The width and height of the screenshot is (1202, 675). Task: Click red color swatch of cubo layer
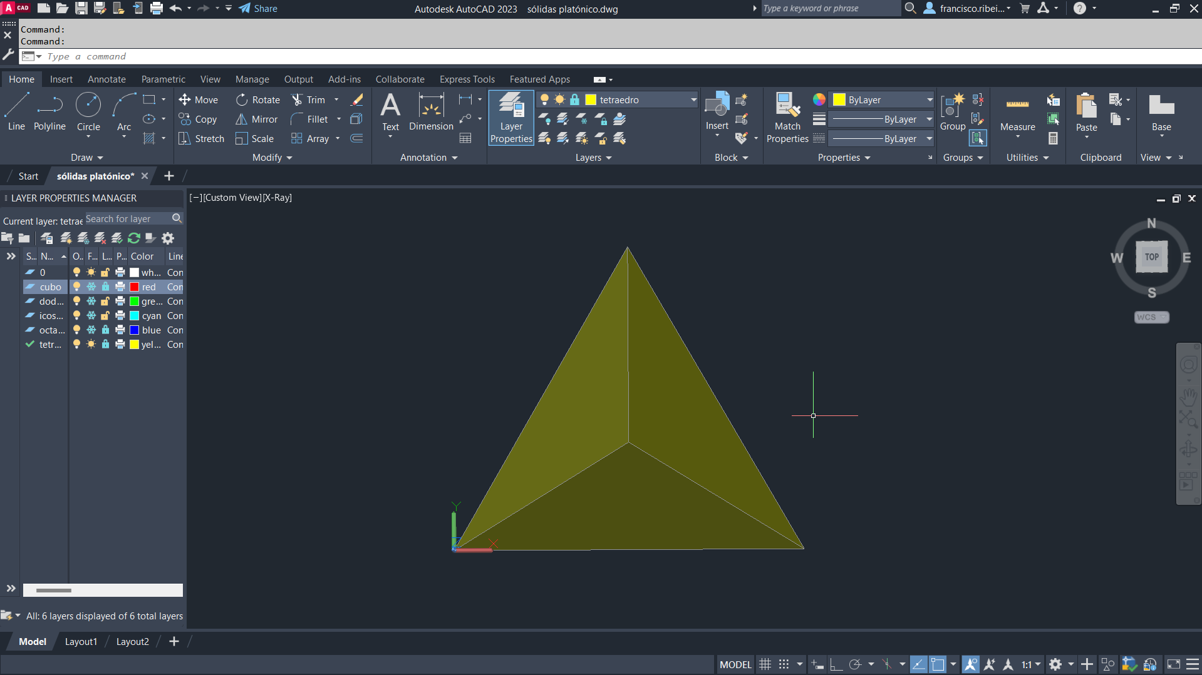point(134,287)
